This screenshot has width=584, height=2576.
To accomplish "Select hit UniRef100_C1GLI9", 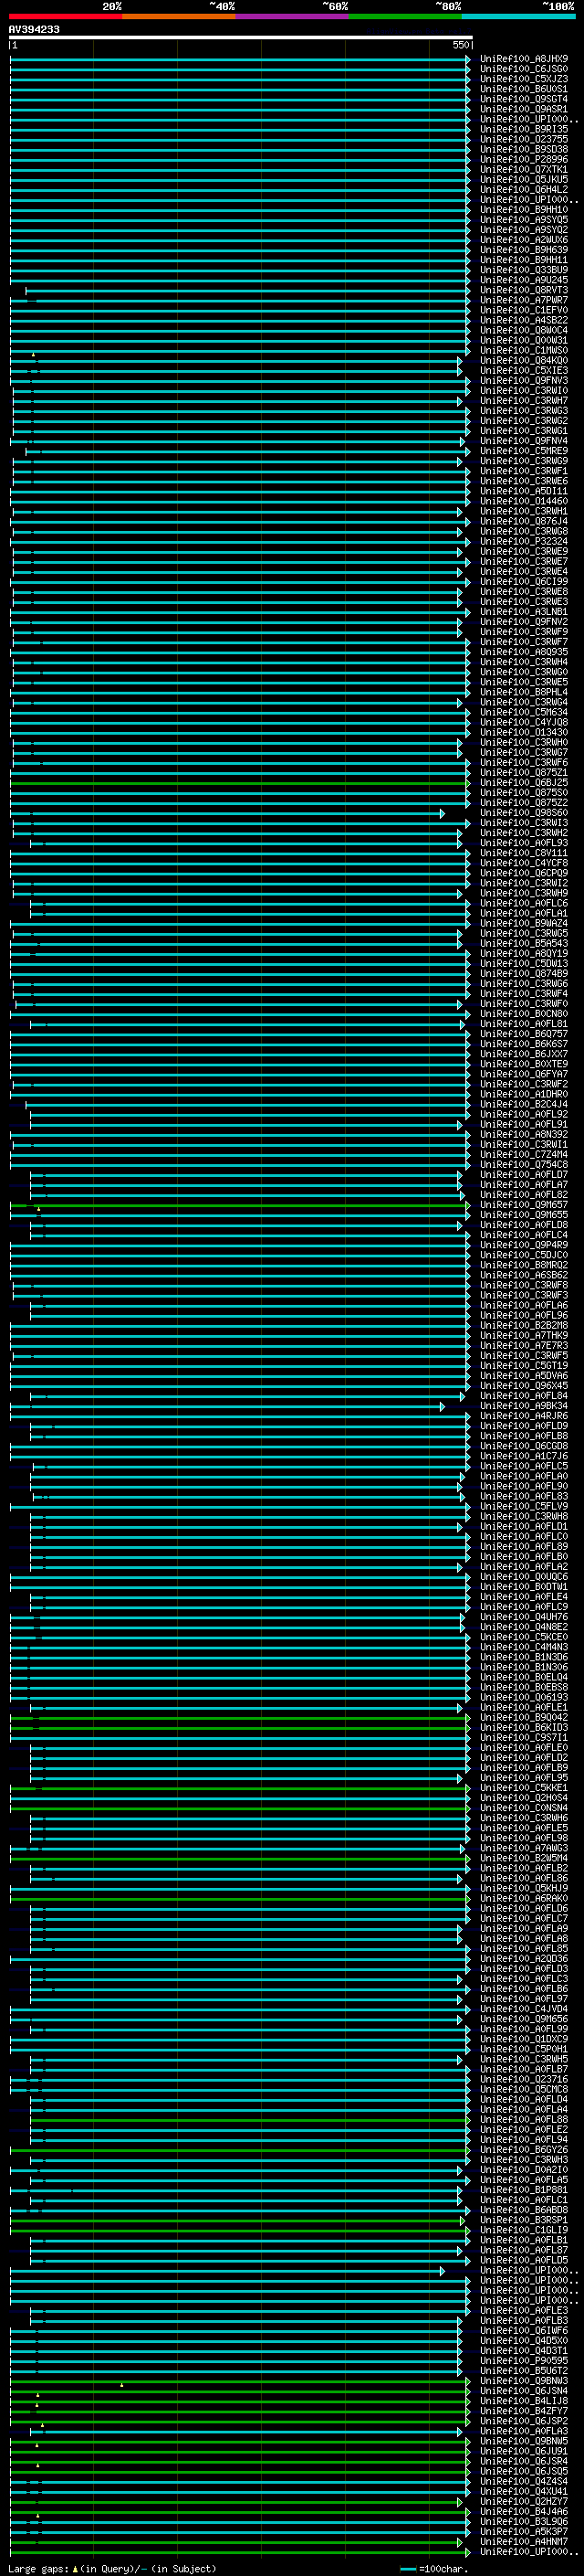I will click(x=524, y=2229).
